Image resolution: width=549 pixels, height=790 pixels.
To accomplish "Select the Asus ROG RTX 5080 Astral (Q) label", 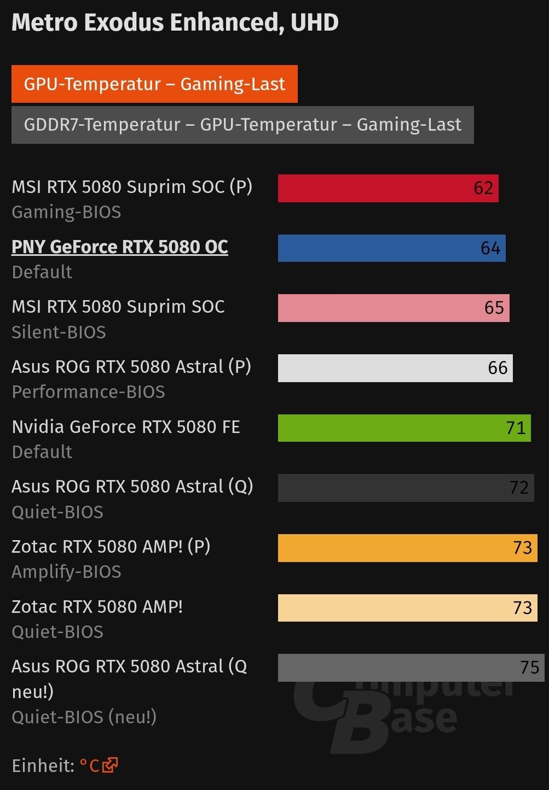I will [132, 487].
